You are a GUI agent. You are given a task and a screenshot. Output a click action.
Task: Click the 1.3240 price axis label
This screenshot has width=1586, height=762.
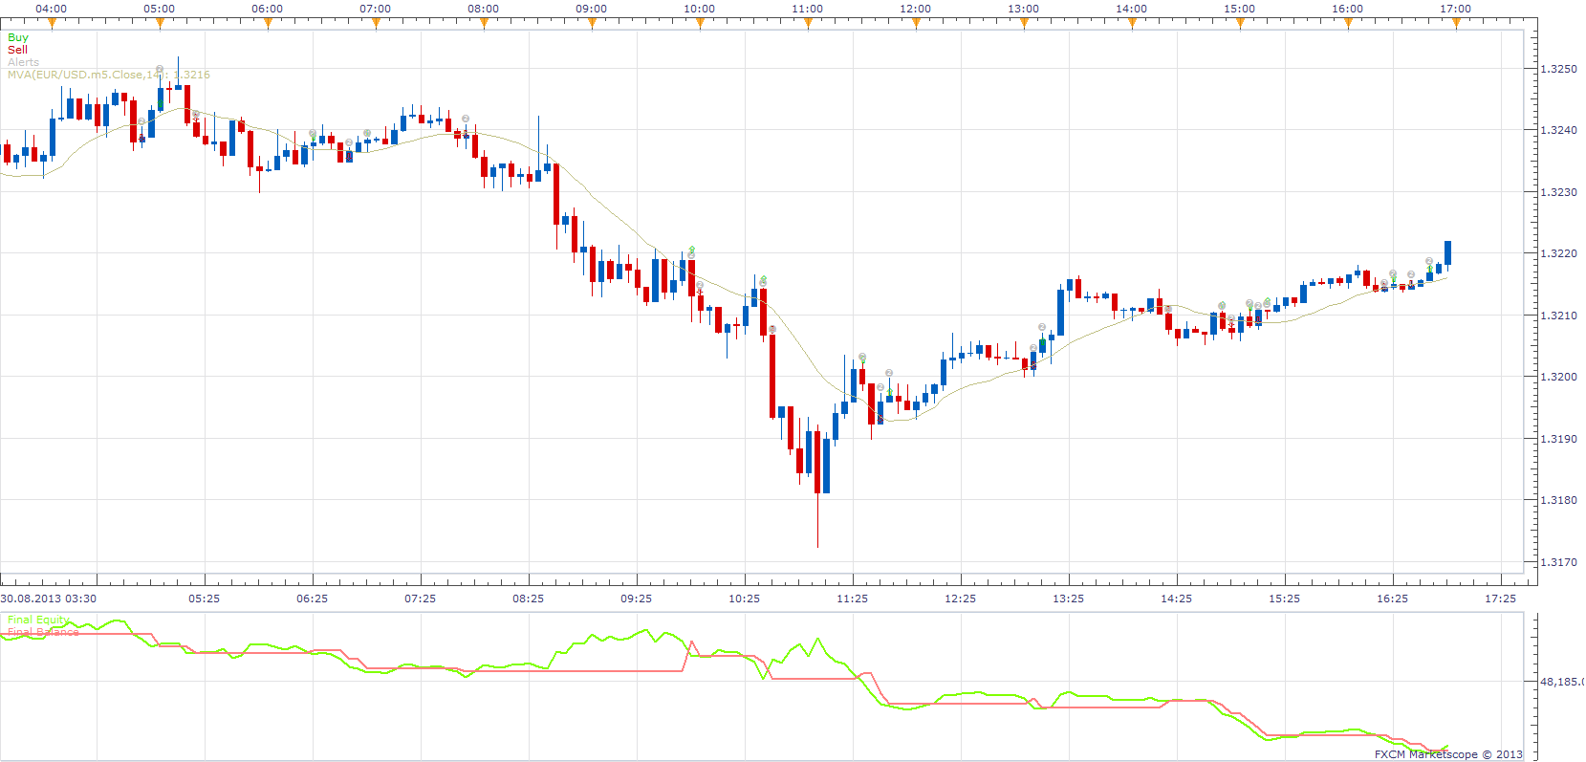pos(1559,130)
